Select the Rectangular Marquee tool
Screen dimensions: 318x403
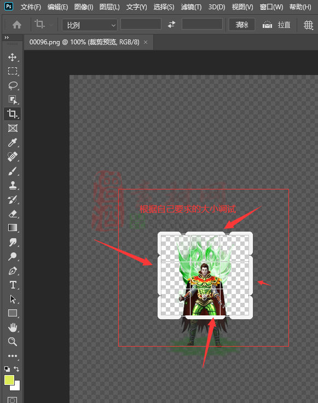pos(13,71)
